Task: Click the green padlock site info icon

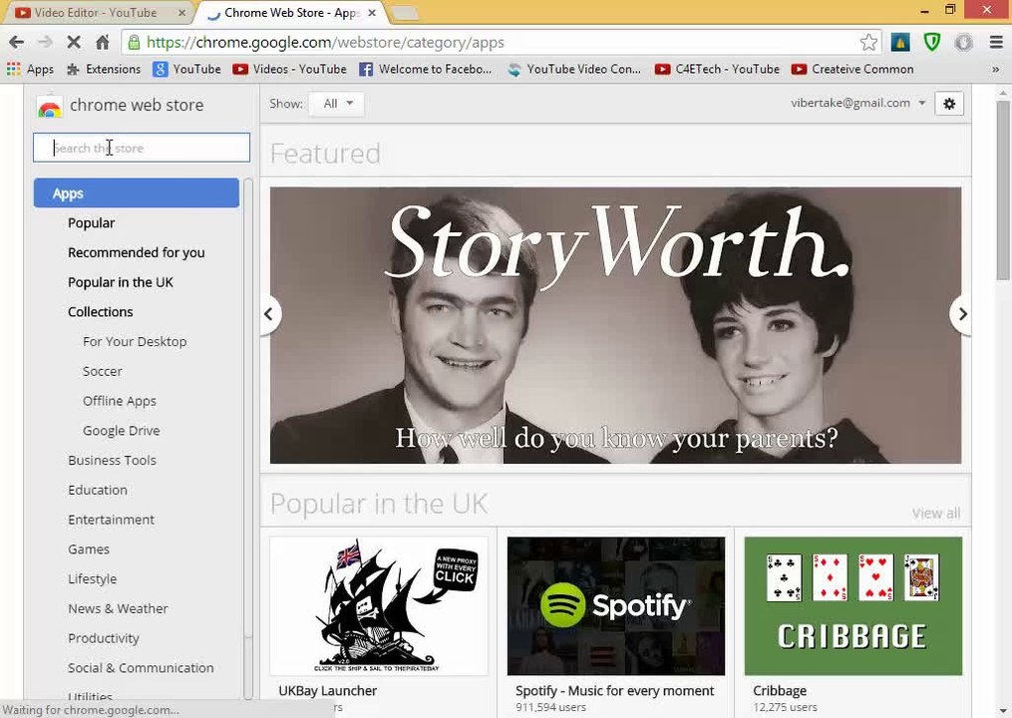Action: (x=134, y=43)
